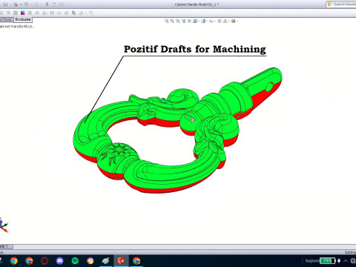Expand the Apply Scene dropdown arrow
356x267 pixels.
(229, 22)
